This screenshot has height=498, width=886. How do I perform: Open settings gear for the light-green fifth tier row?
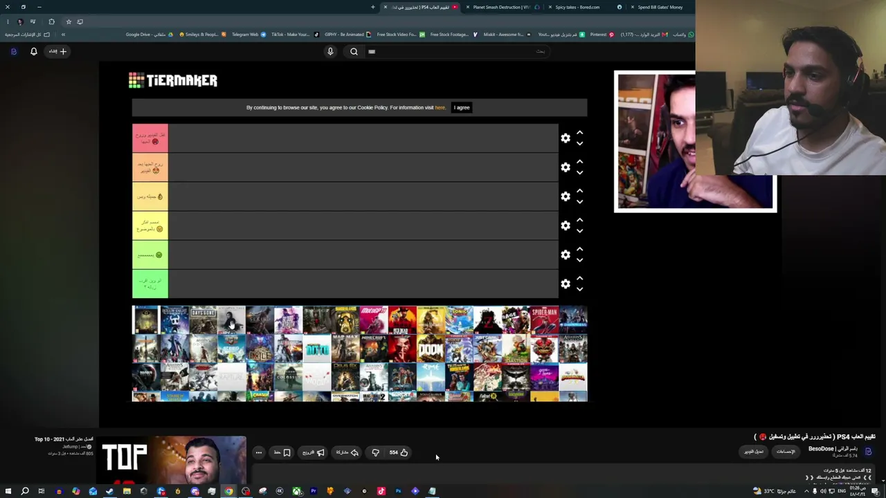(x=566, y=255)
